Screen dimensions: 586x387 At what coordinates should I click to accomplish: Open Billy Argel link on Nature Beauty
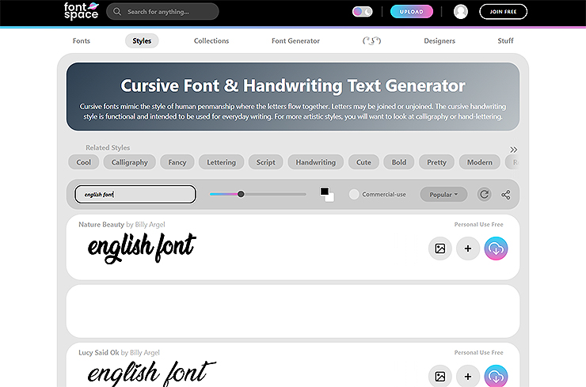coord(150,225)
